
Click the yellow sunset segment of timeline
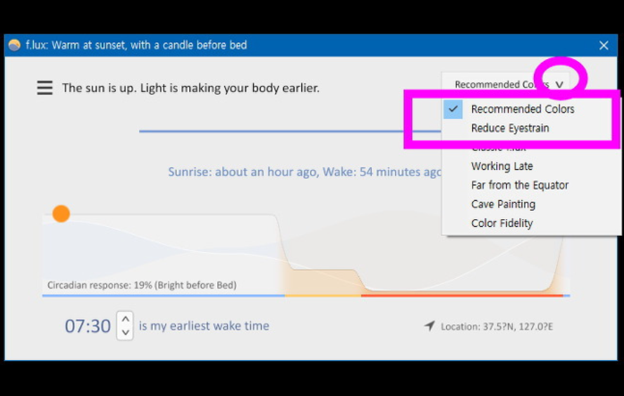[x=323, y=296]
